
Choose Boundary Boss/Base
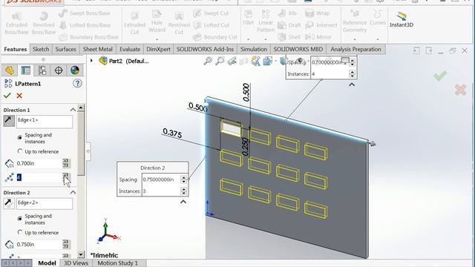coord(88,37)
